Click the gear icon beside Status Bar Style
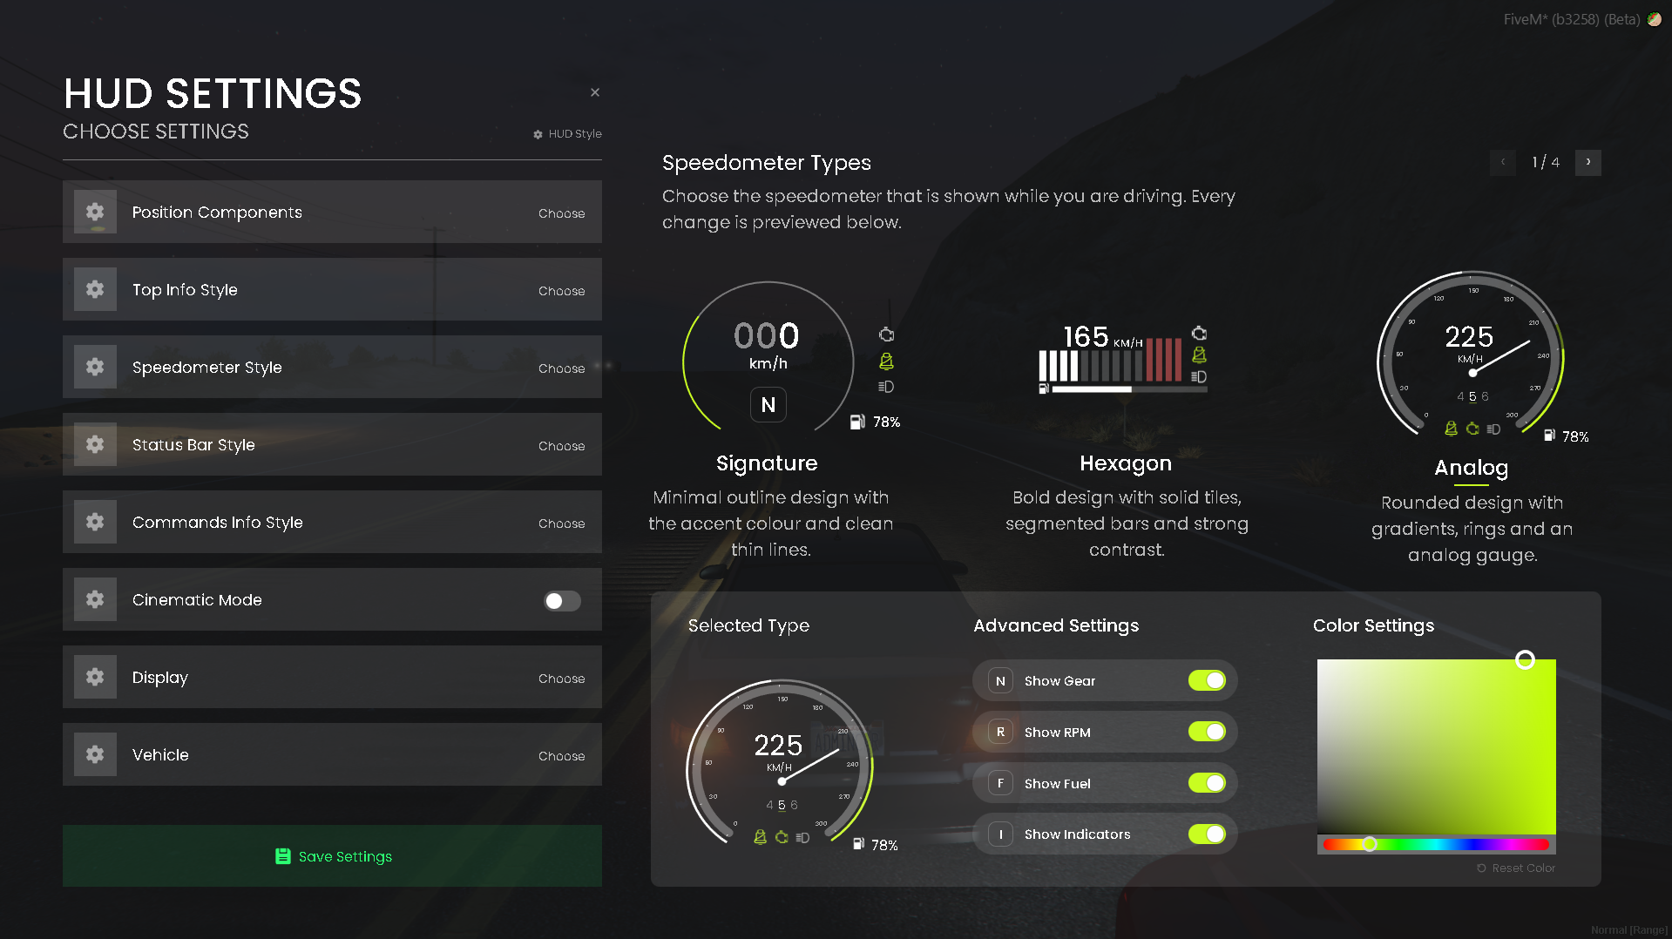The height and width of the screenshot is (939, 1672). (95, 444)
